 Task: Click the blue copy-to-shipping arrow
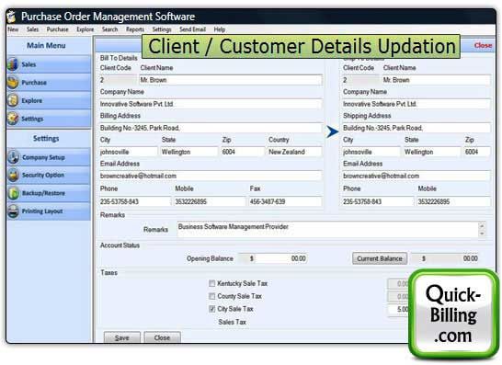[332, 131]
